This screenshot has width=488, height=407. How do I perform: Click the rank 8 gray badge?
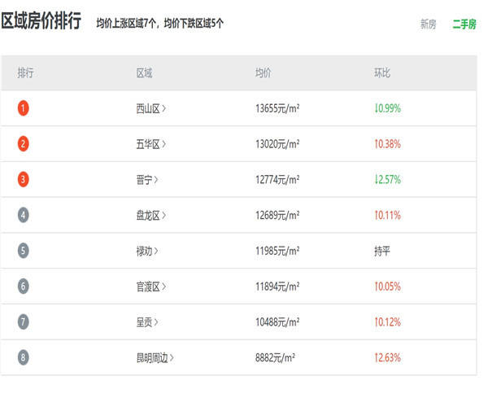[x=23, y=357]
